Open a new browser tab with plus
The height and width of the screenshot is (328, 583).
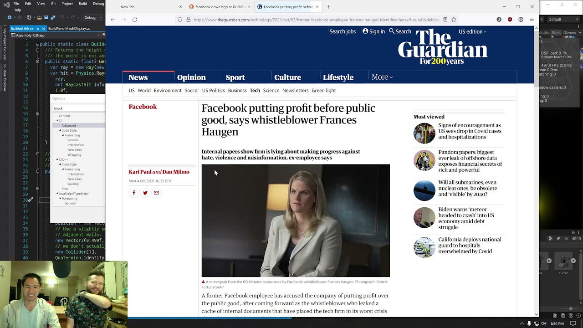(328, 7)
